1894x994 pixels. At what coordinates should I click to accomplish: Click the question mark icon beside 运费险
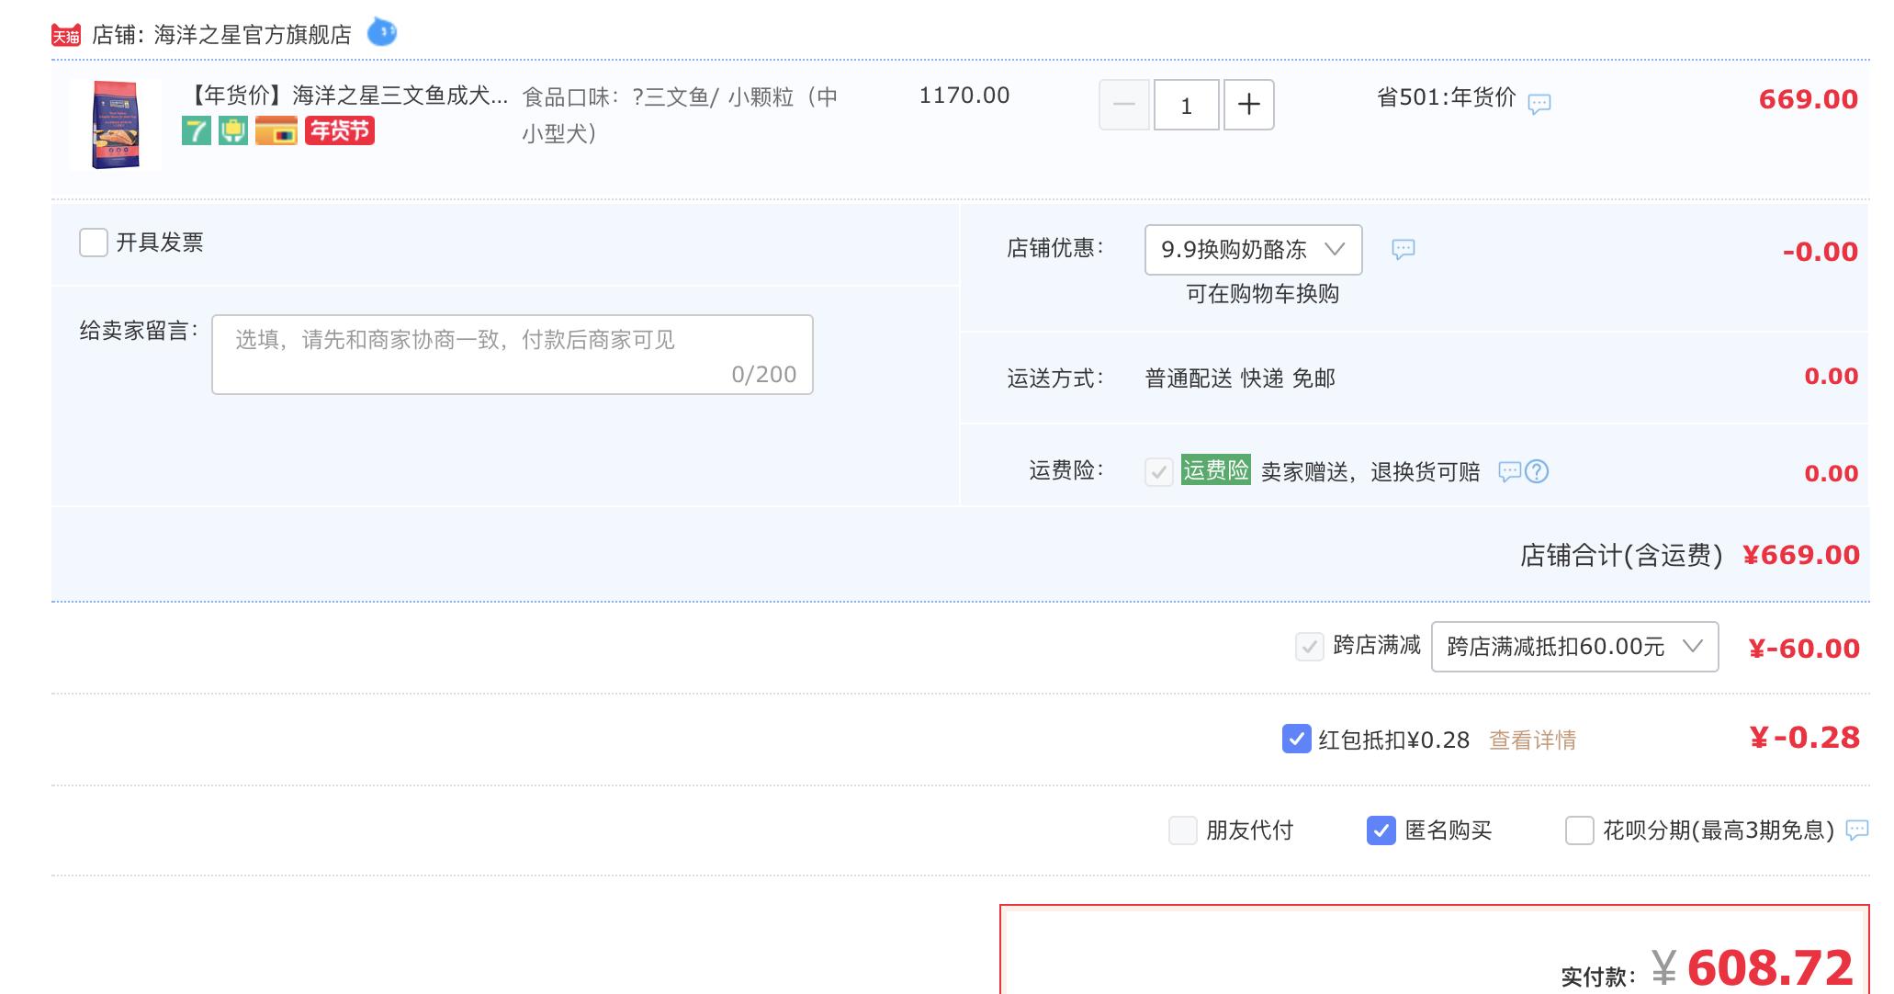coord(1538,471)
